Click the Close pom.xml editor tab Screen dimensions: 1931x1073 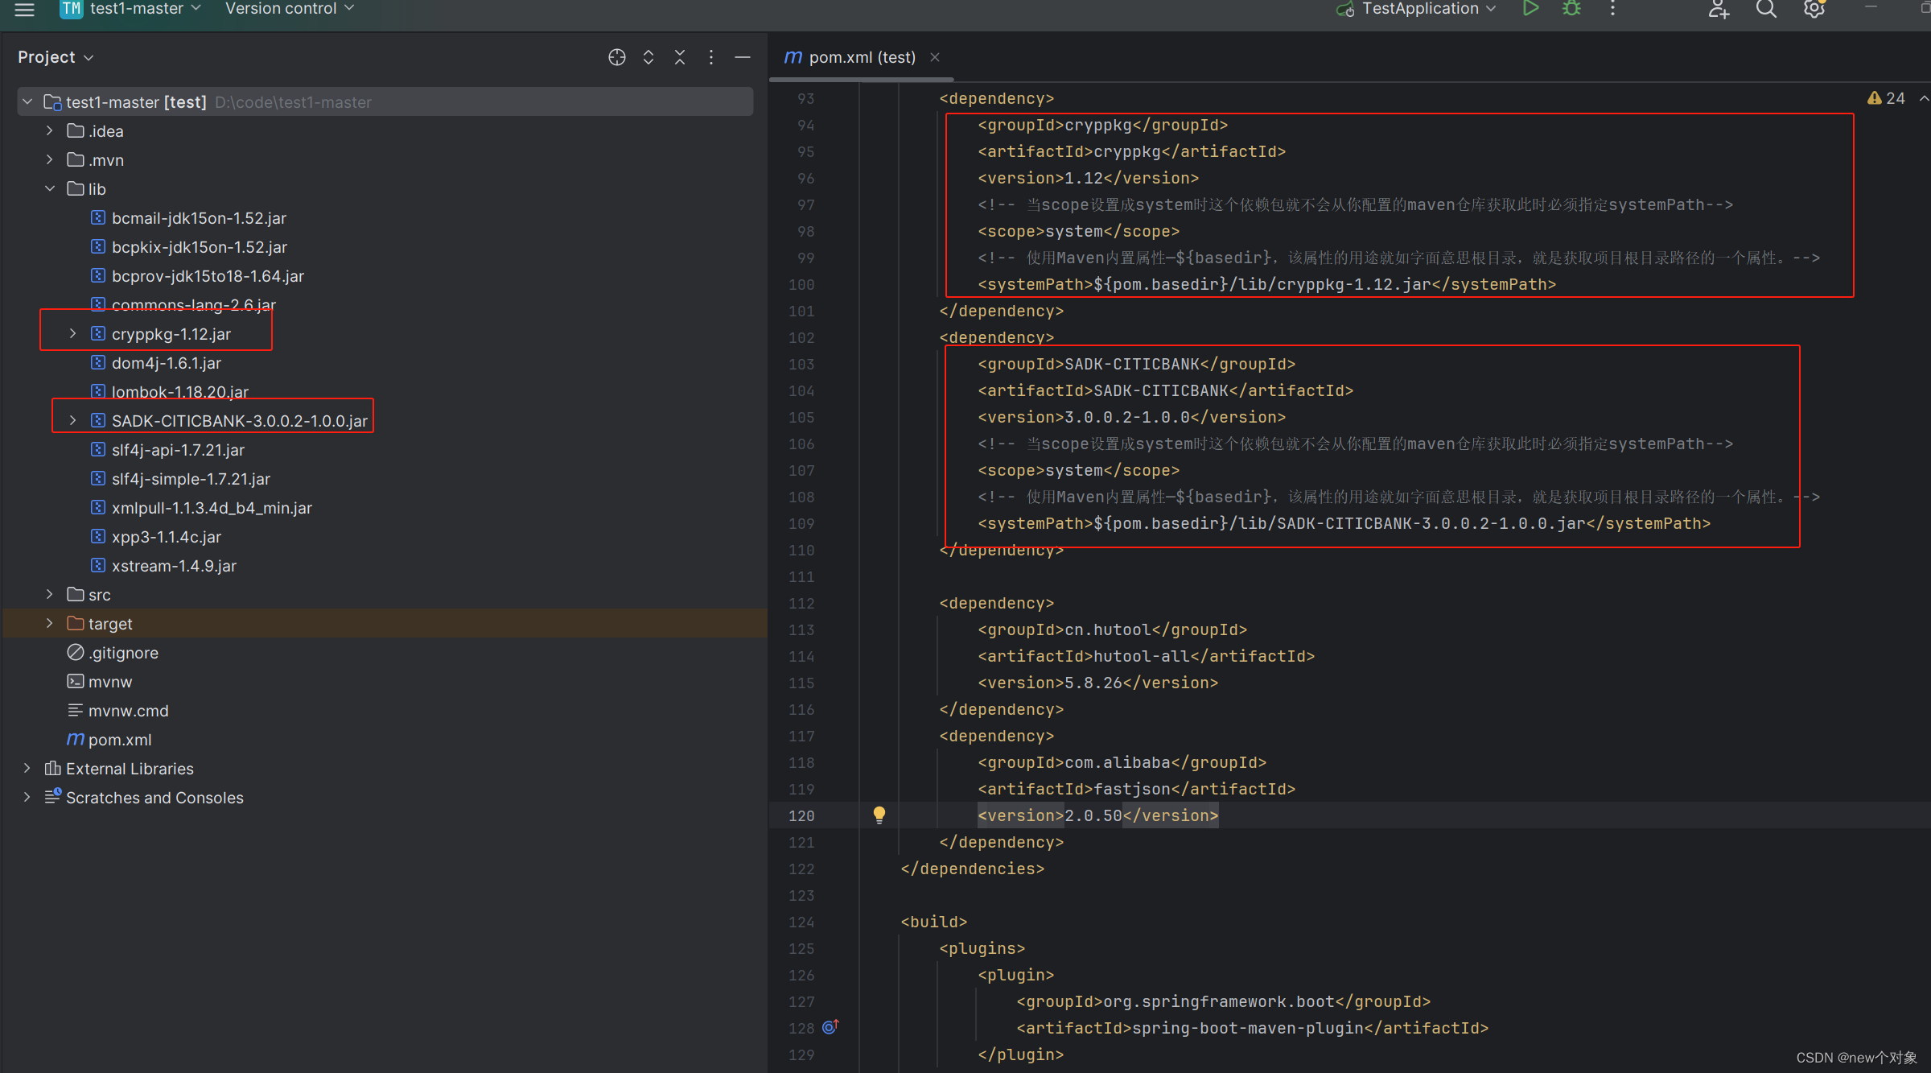point(933,57)
